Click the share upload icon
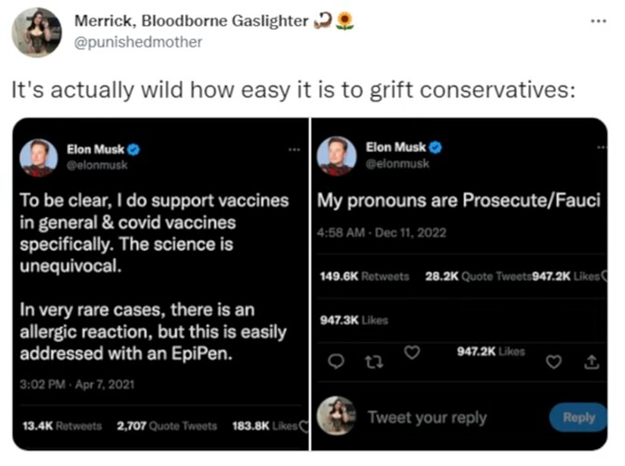 592,362
